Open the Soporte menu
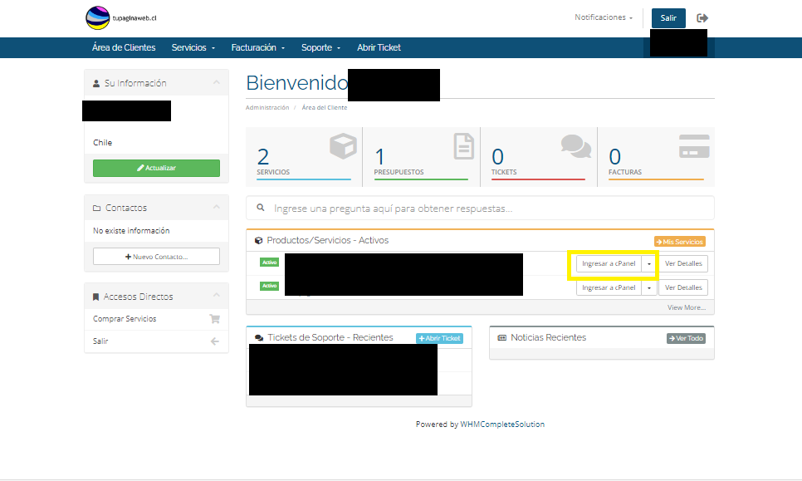This screenshot has width=802, height=481. tap(320, 48)
